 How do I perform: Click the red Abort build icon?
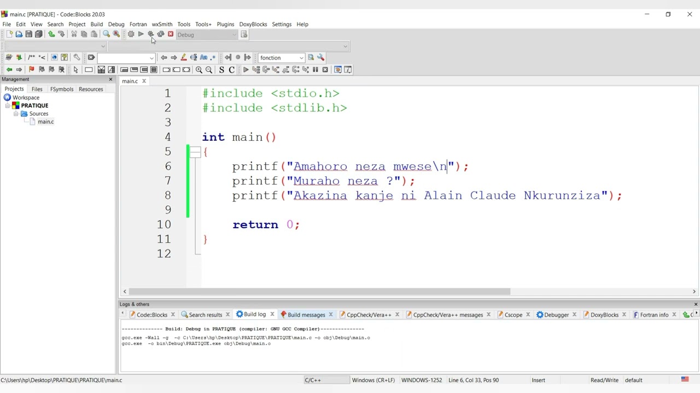[x=170, y=34]
